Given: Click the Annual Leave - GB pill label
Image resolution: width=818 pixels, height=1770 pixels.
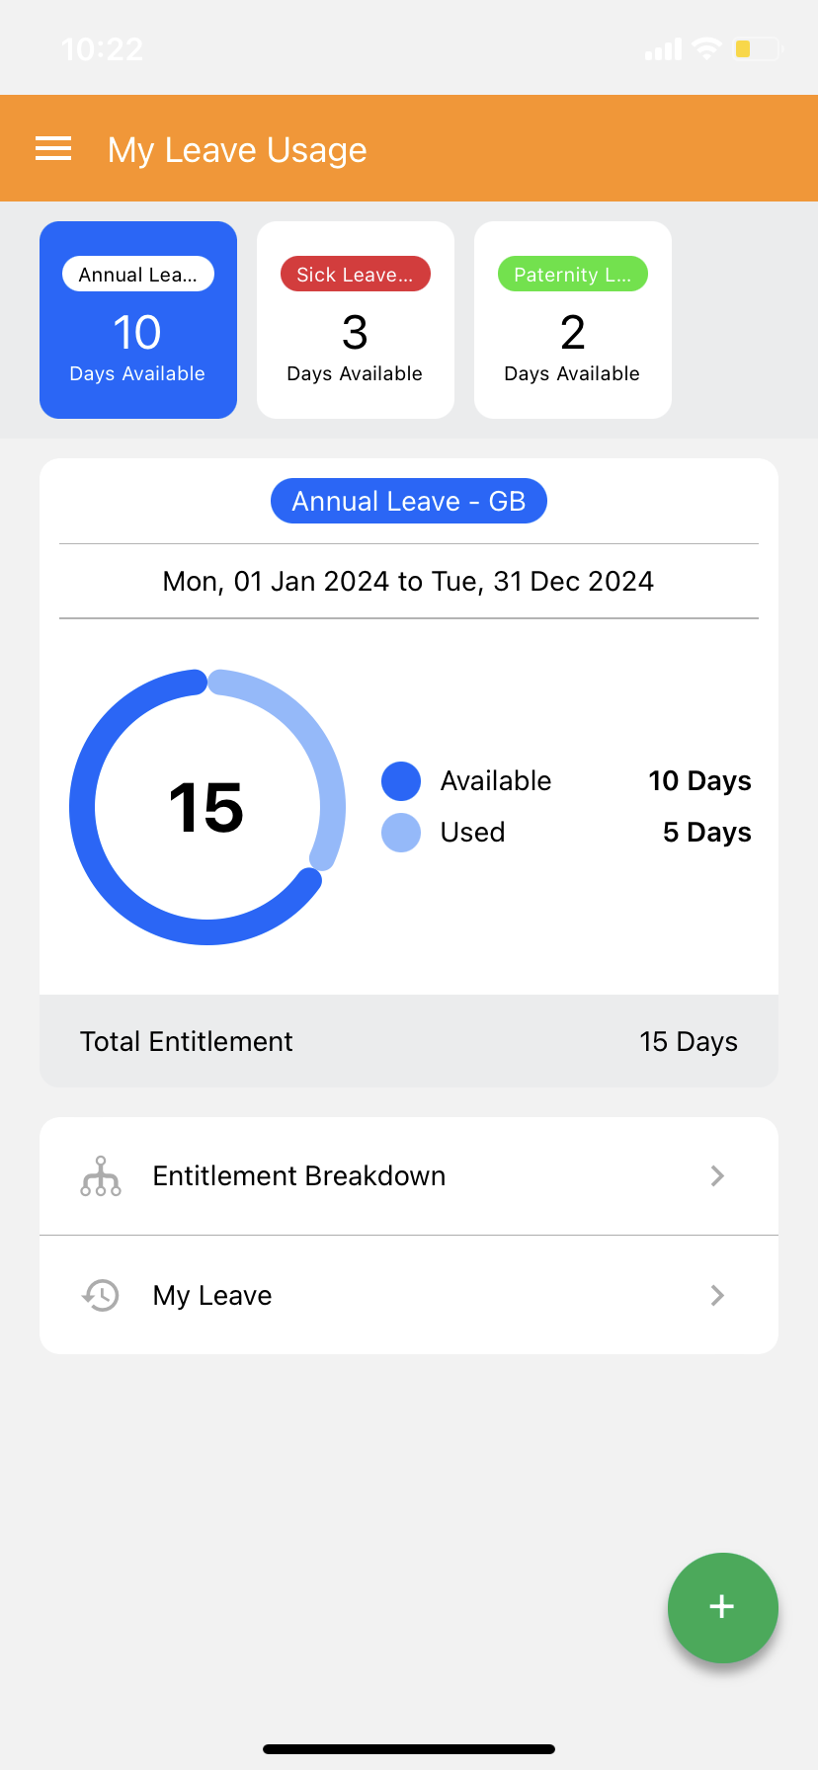Looking at the screenshot, I should click(x=409, y=501).
